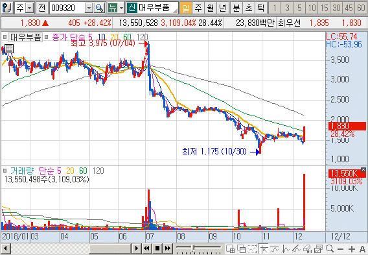Click the 12/12 date label on axis
Viewport: 368px width, 255px height.
[340, 236]
